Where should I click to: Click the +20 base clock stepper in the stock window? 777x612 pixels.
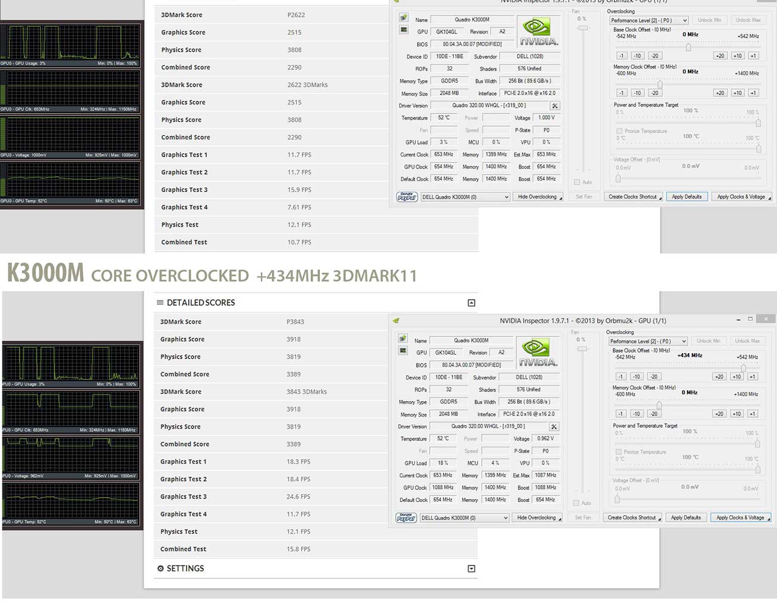pos(720,56)
